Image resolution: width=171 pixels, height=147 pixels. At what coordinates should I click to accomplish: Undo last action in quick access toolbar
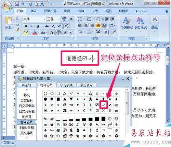click(x=23, y=4)
